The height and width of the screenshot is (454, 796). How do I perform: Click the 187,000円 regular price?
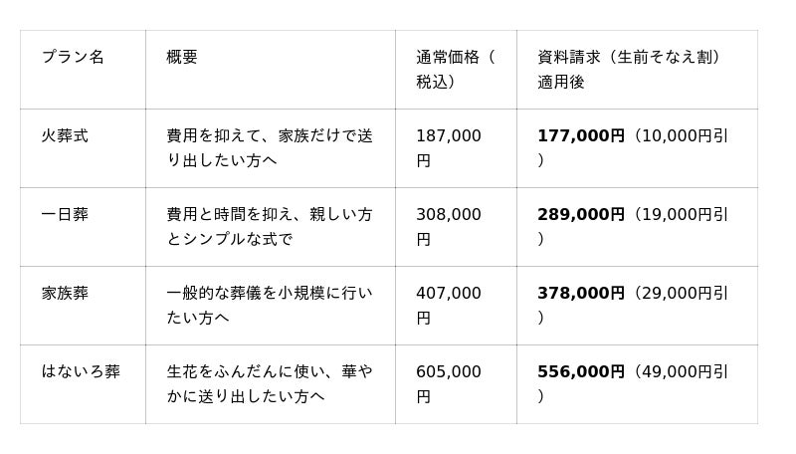click(x=449, y=147)
